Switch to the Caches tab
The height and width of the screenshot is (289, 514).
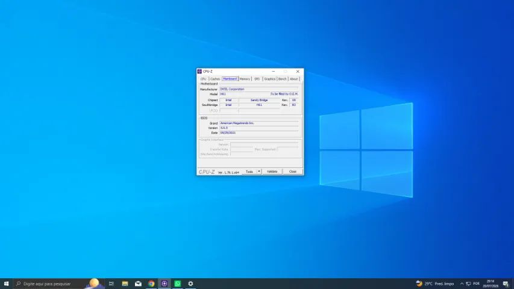[215, 79]
